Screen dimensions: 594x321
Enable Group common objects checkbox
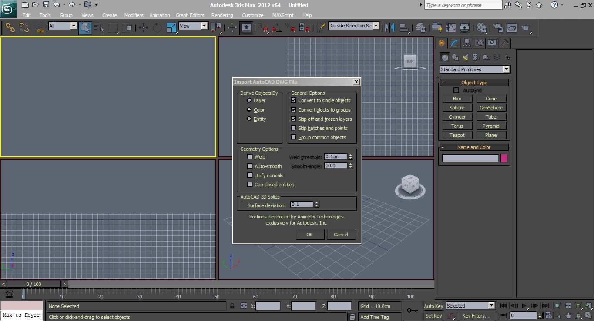[293, 137]
